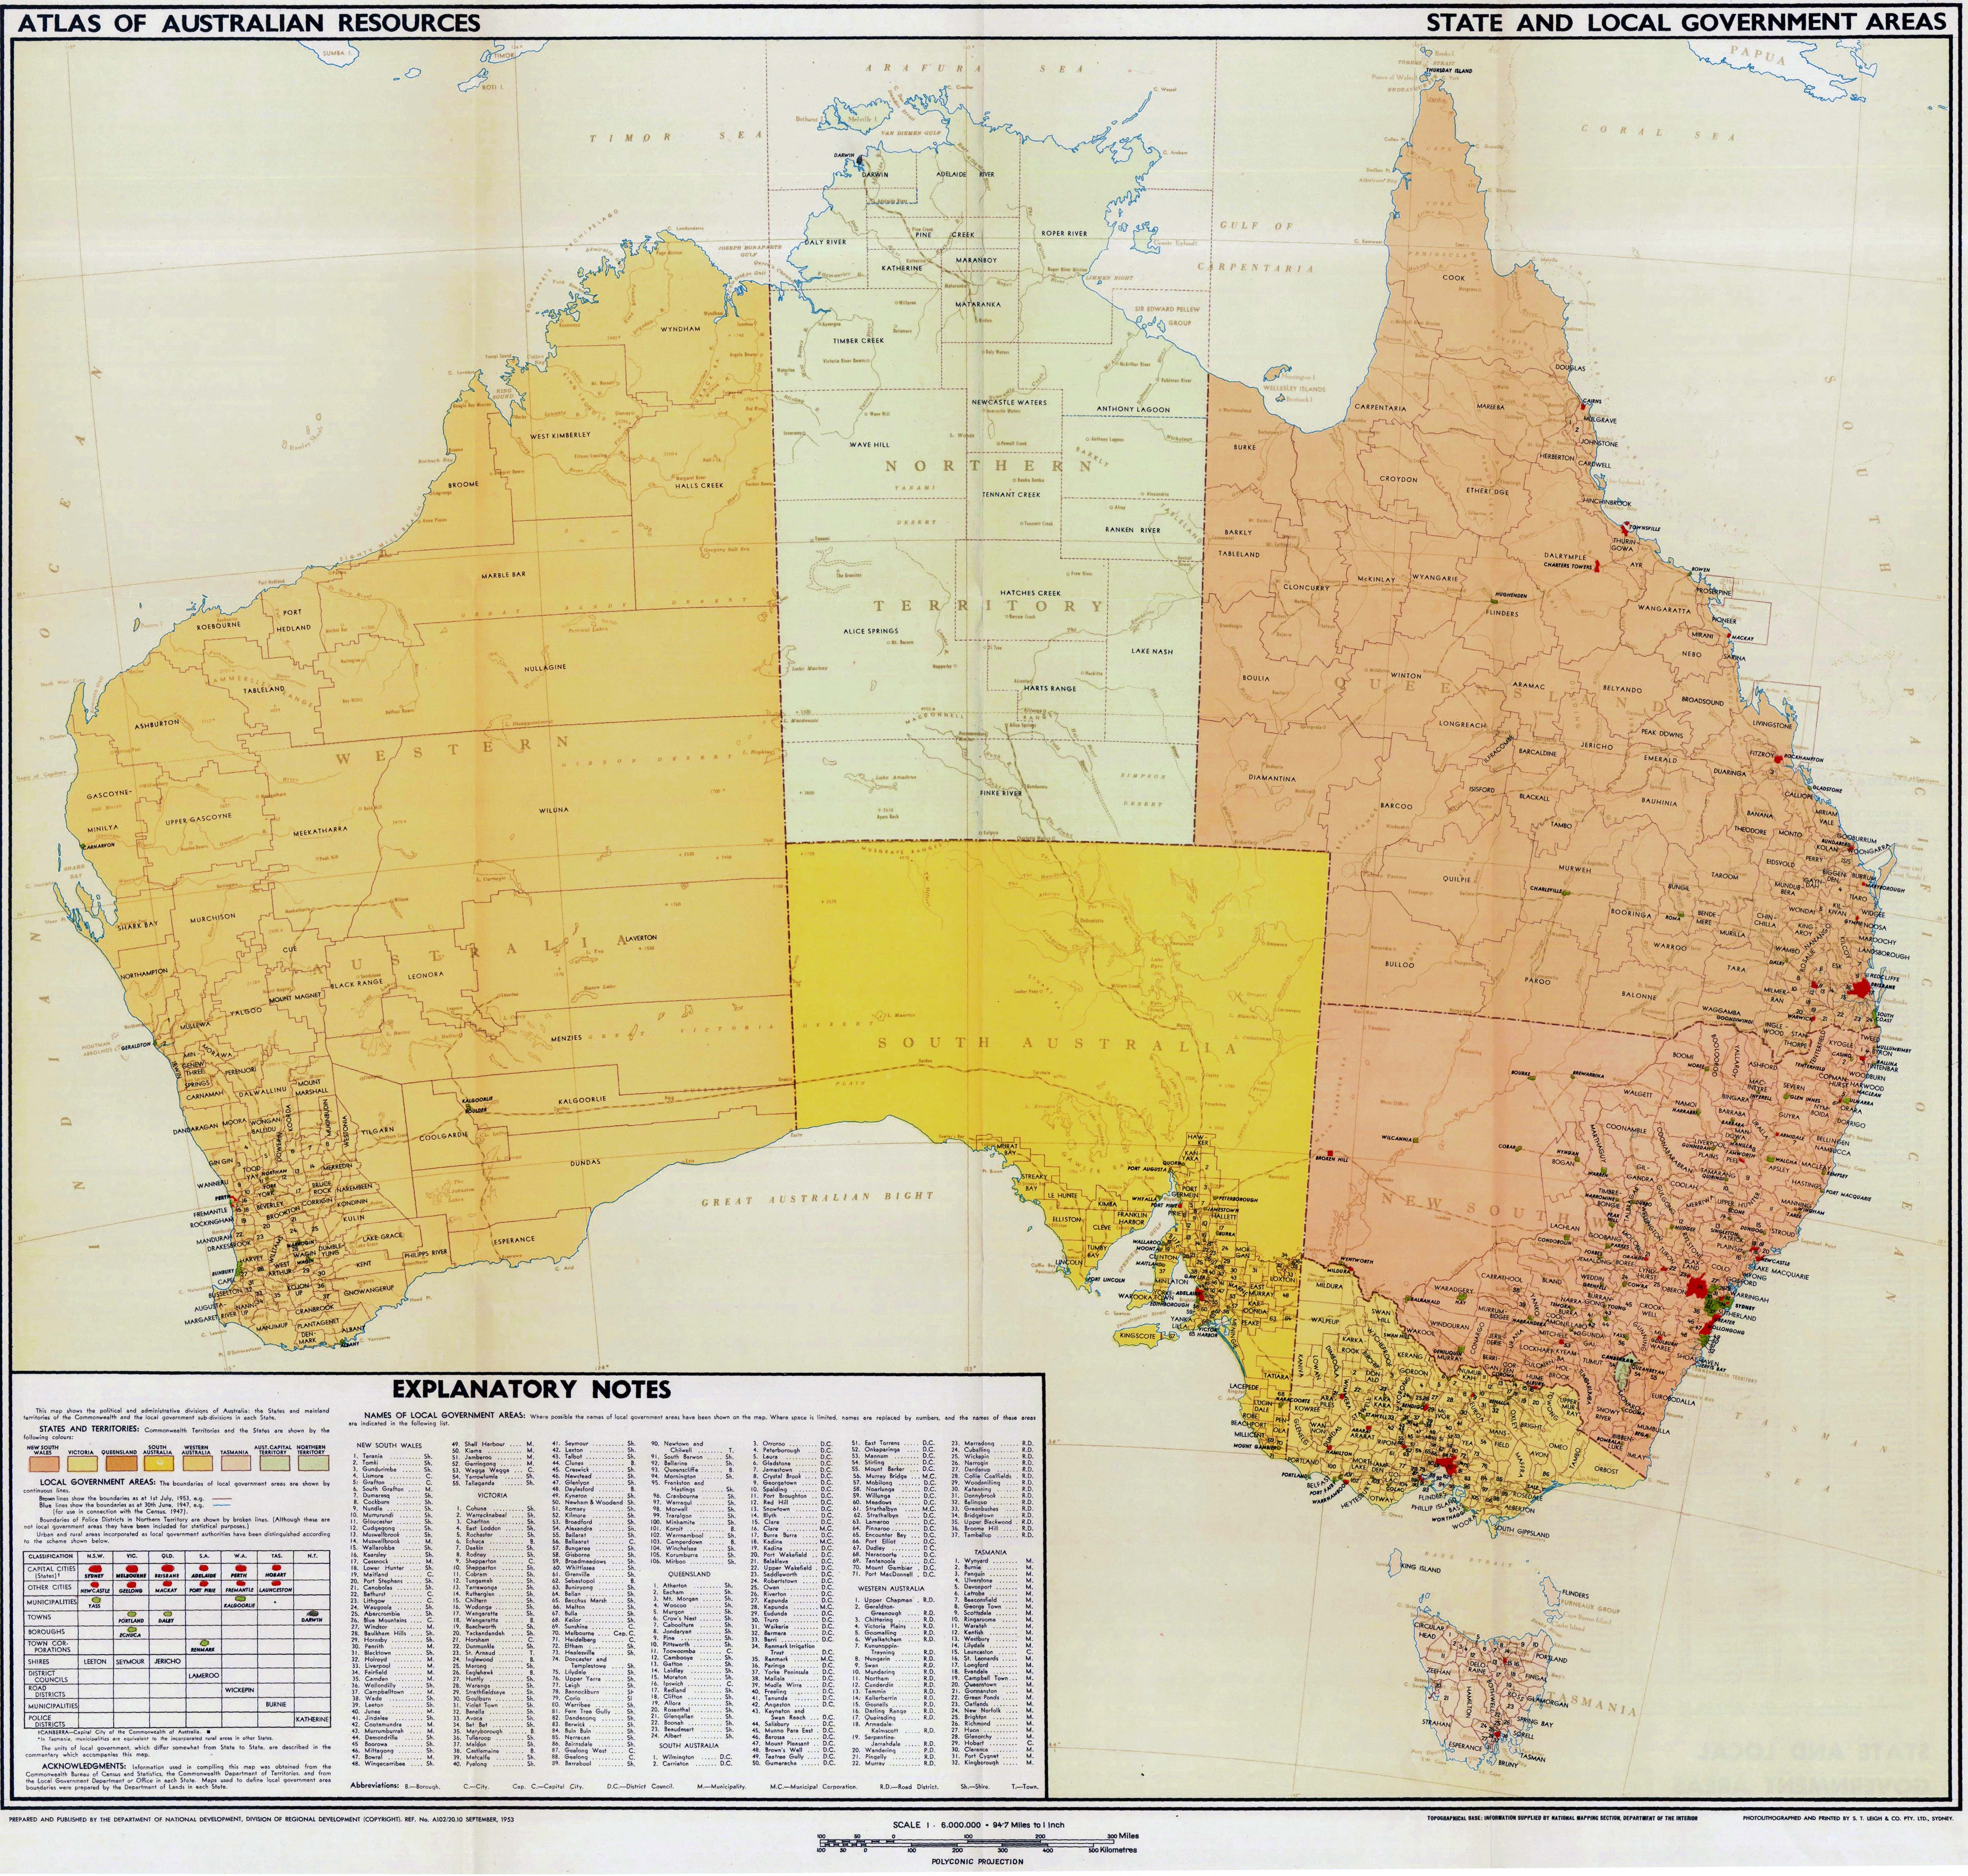
Task: Click the red Sydney marker in the legend table
Action: pyautogui.click(x=95, y=1569)
